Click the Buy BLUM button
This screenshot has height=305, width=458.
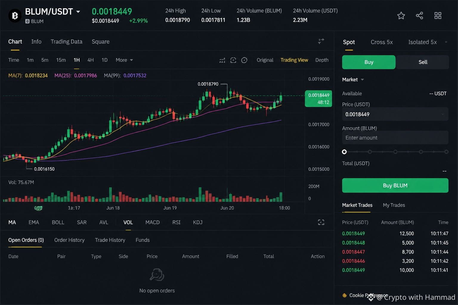tap(395, 185)
